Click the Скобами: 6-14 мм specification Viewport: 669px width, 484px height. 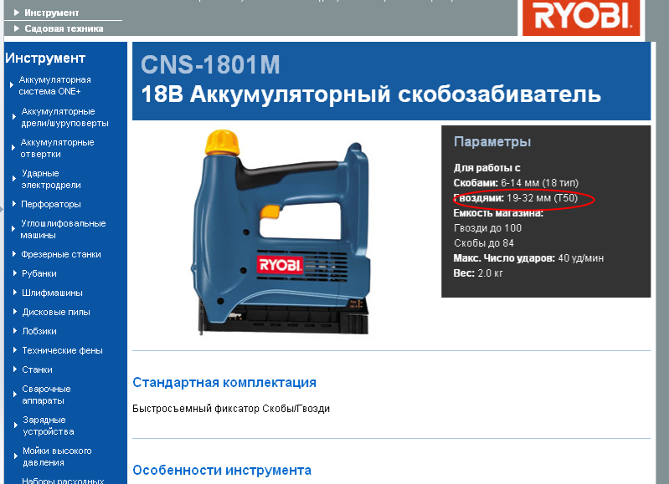click(516, 183)
